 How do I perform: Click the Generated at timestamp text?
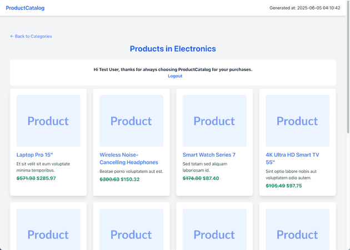(x=304, y=8)
